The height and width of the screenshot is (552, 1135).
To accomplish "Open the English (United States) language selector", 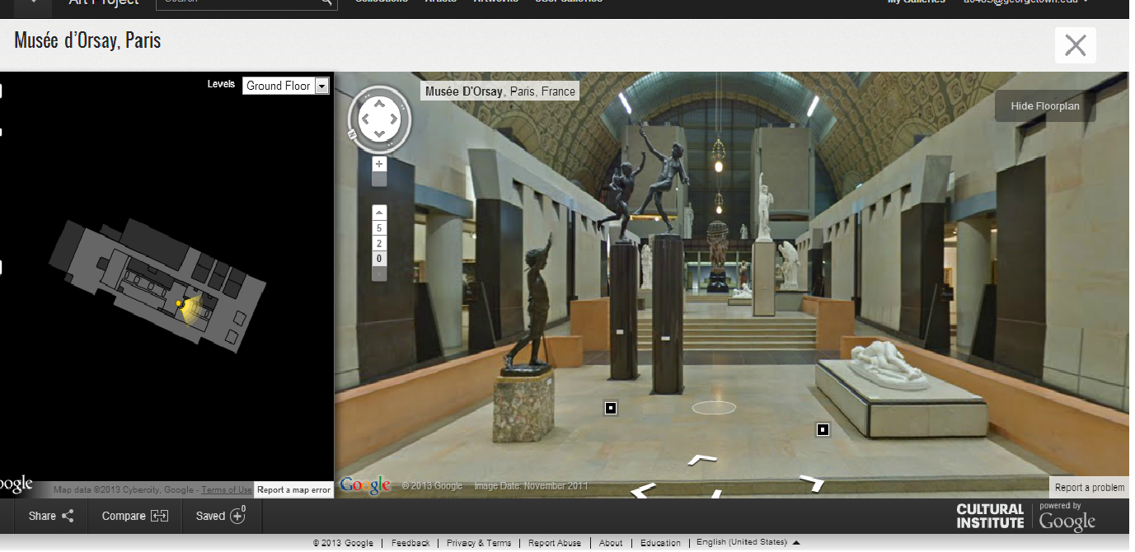I will 748,542.
